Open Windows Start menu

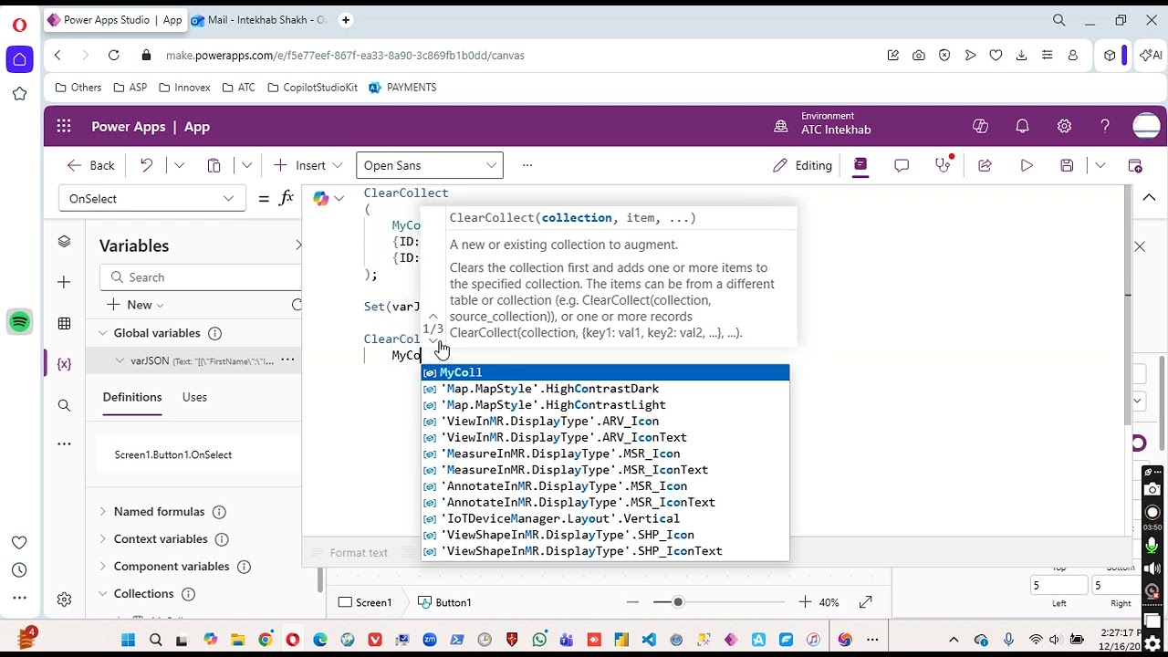pyautogui.click(x=128, y=640)
